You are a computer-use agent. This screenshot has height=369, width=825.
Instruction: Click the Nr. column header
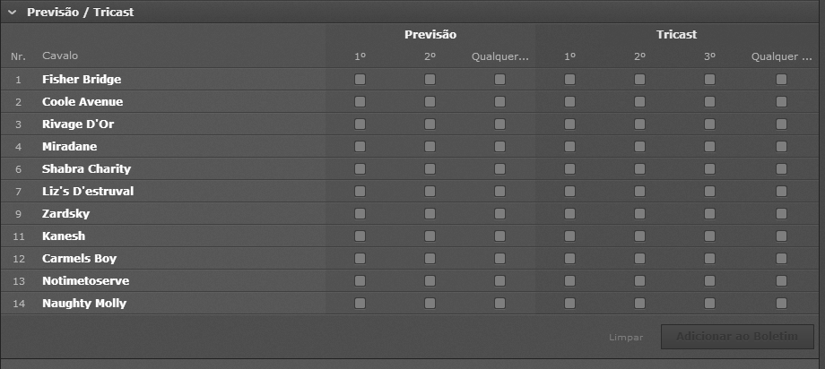click(x=18, y=56)
